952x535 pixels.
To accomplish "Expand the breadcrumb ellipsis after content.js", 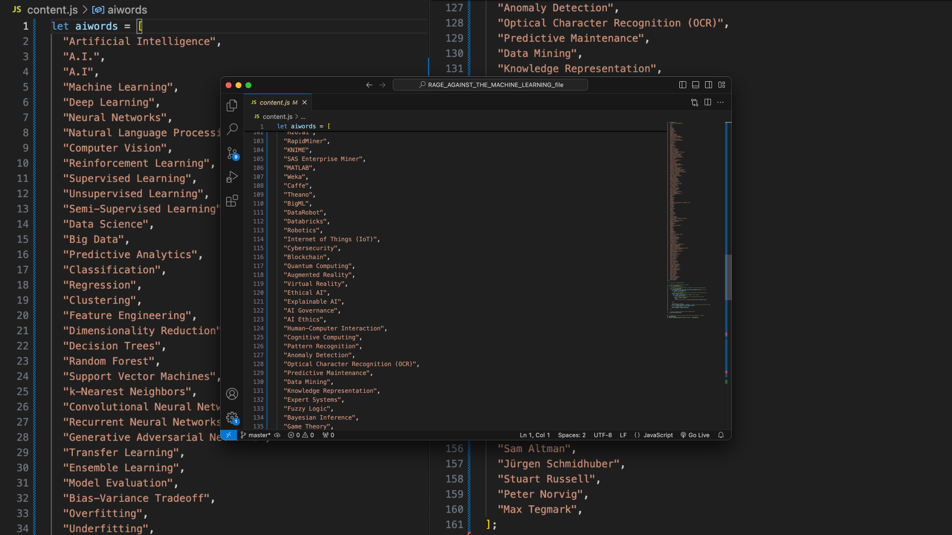I will pos(303,117).
